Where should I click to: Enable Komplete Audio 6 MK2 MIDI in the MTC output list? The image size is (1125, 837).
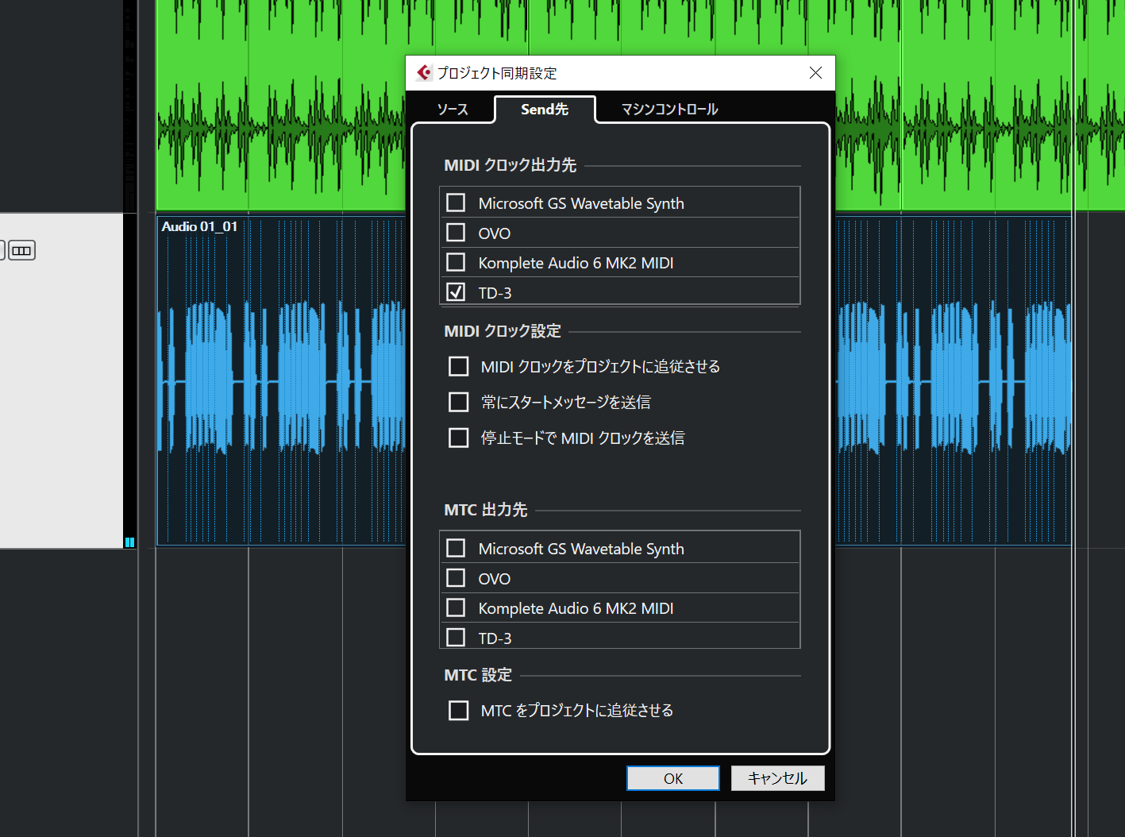click(x=456, y=607)
